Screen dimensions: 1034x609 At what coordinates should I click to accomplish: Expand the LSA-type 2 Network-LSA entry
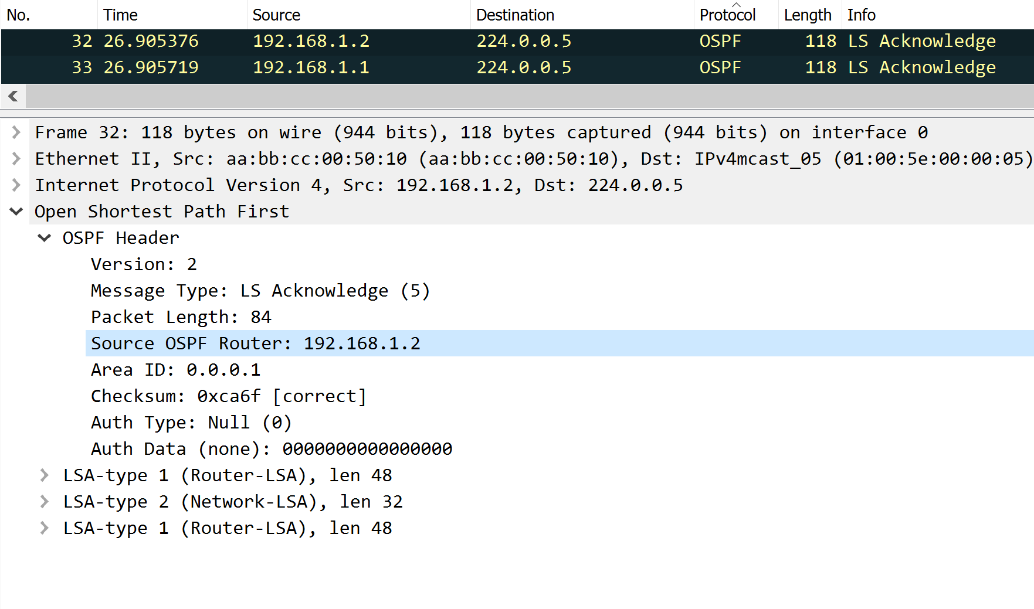point(44,501)
